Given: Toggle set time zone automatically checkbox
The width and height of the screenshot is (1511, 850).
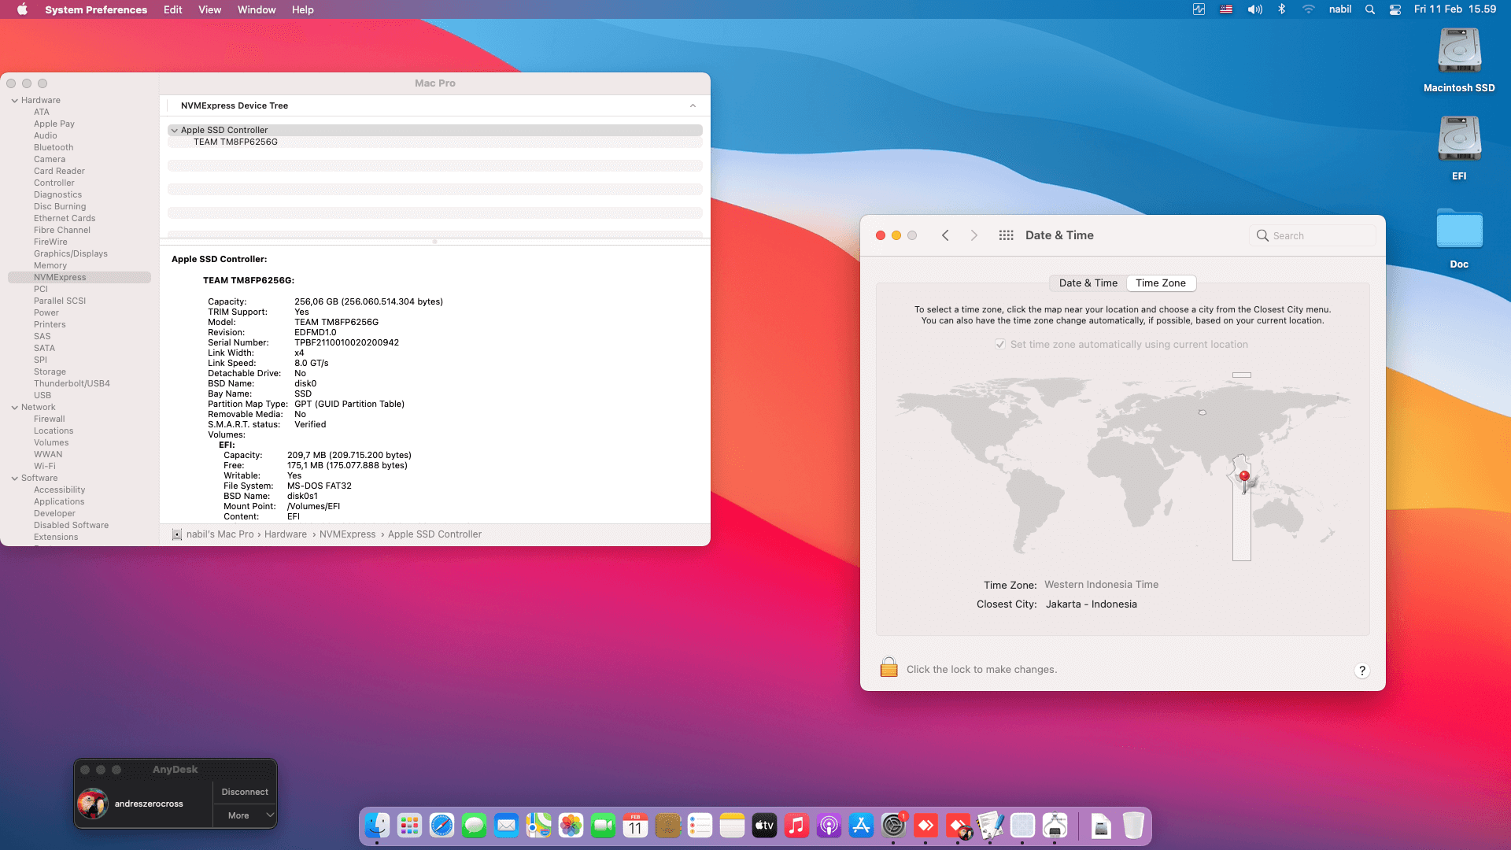Looking at the screenshot, I should pyautogui.click(x=999, y=345).
